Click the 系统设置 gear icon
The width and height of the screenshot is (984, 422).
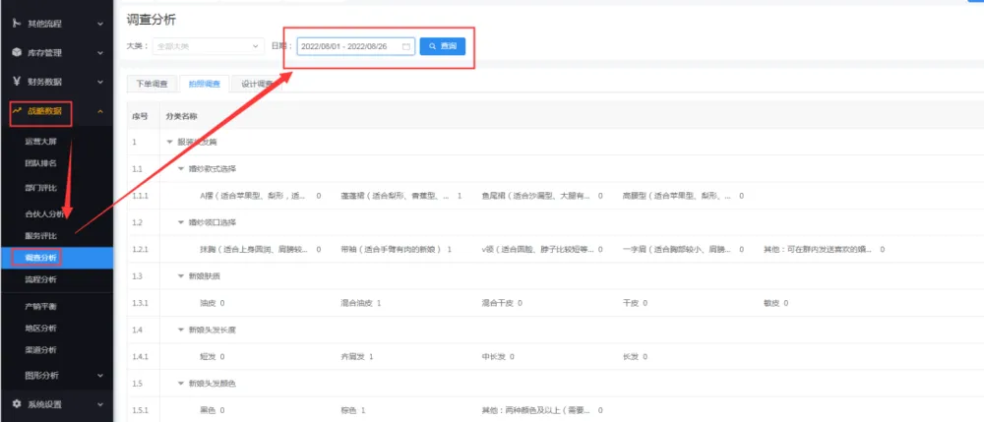(17, 404)
